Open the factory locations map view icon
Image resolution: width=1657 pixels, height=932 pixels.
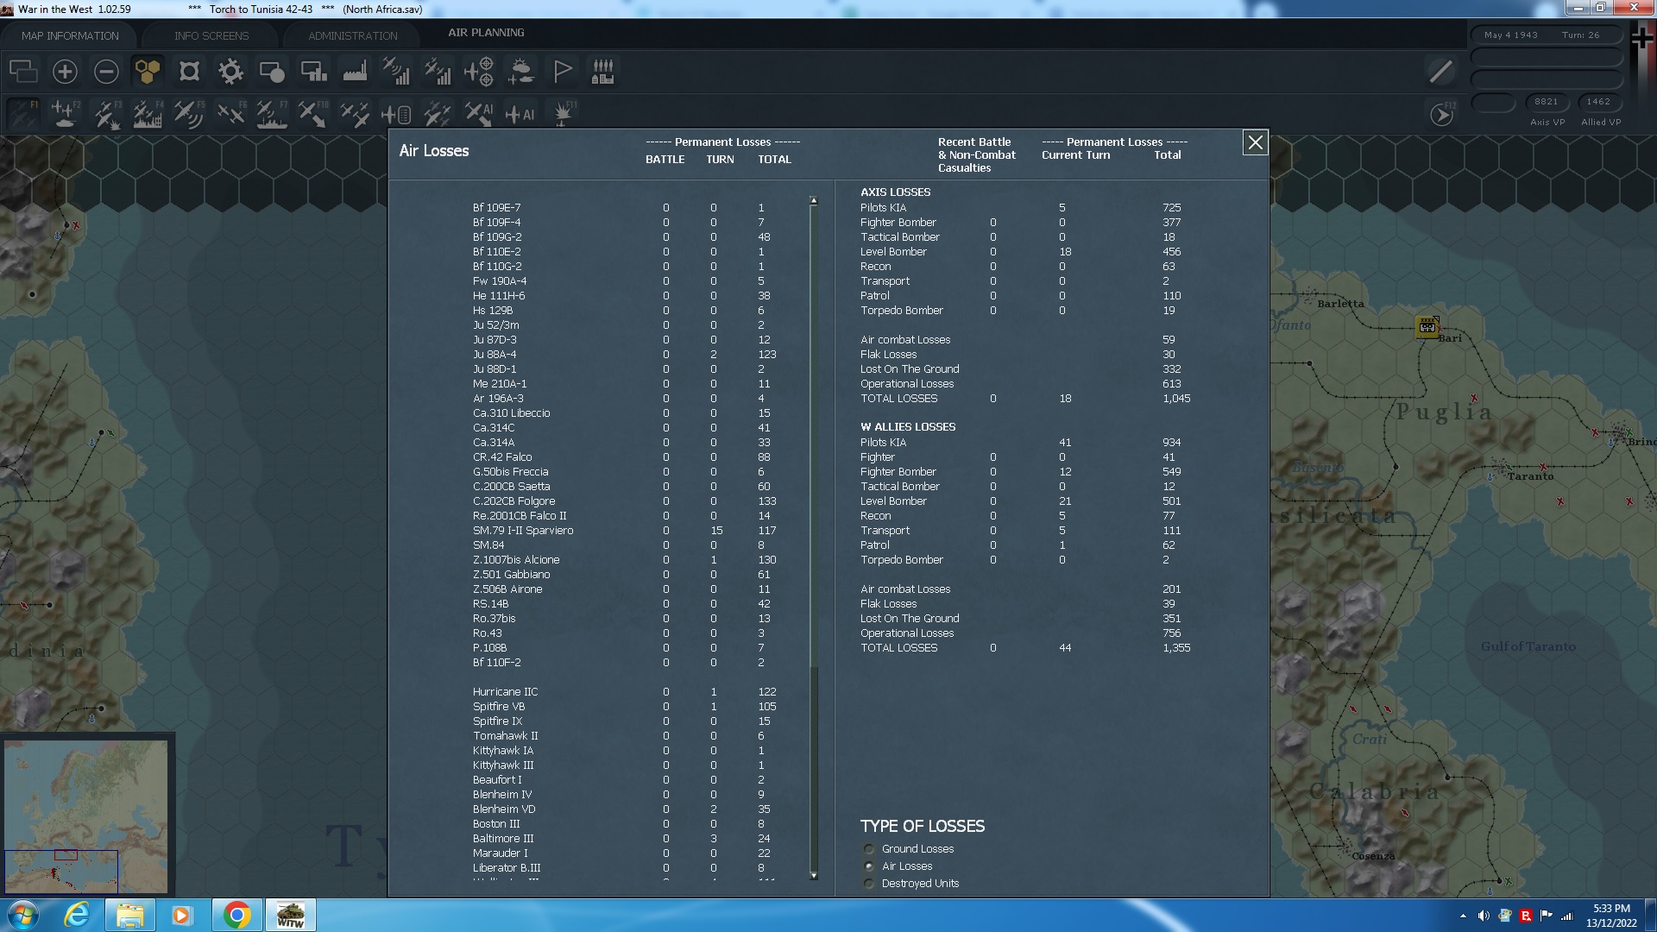click(354, 72)
